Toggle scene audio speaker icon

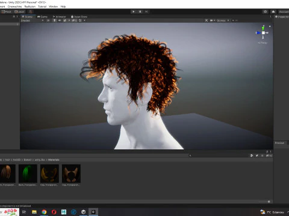click(60, 20)
